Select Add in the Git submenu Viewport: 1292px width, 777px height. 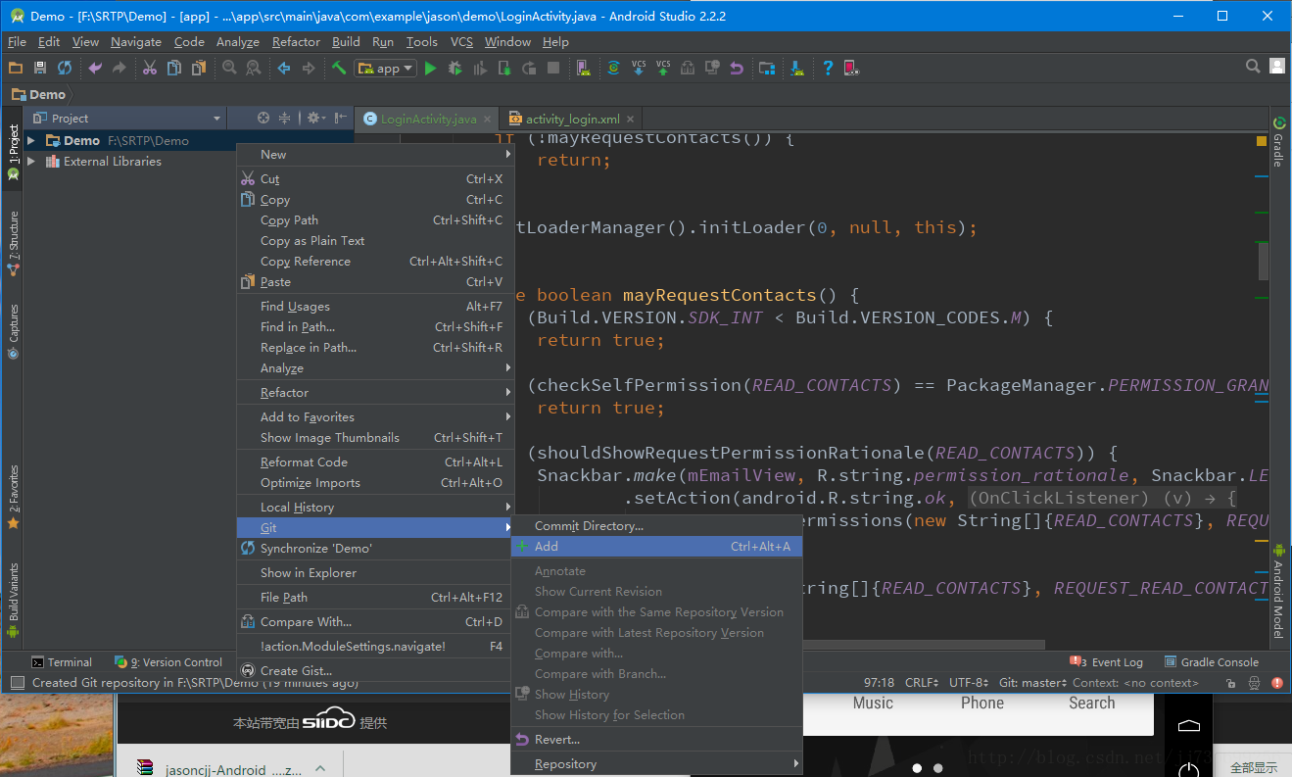[x=656, y=547]
